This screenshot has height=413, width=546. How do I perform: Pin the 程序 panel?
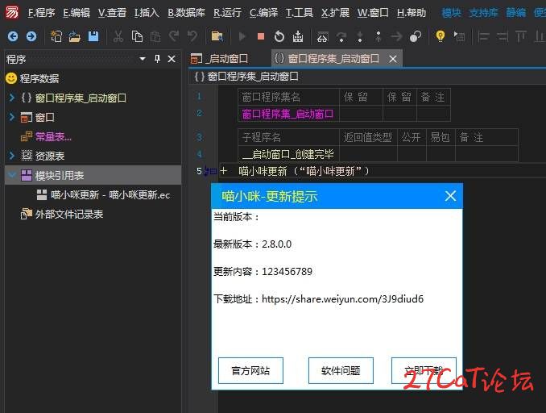(x=157, y=59)
